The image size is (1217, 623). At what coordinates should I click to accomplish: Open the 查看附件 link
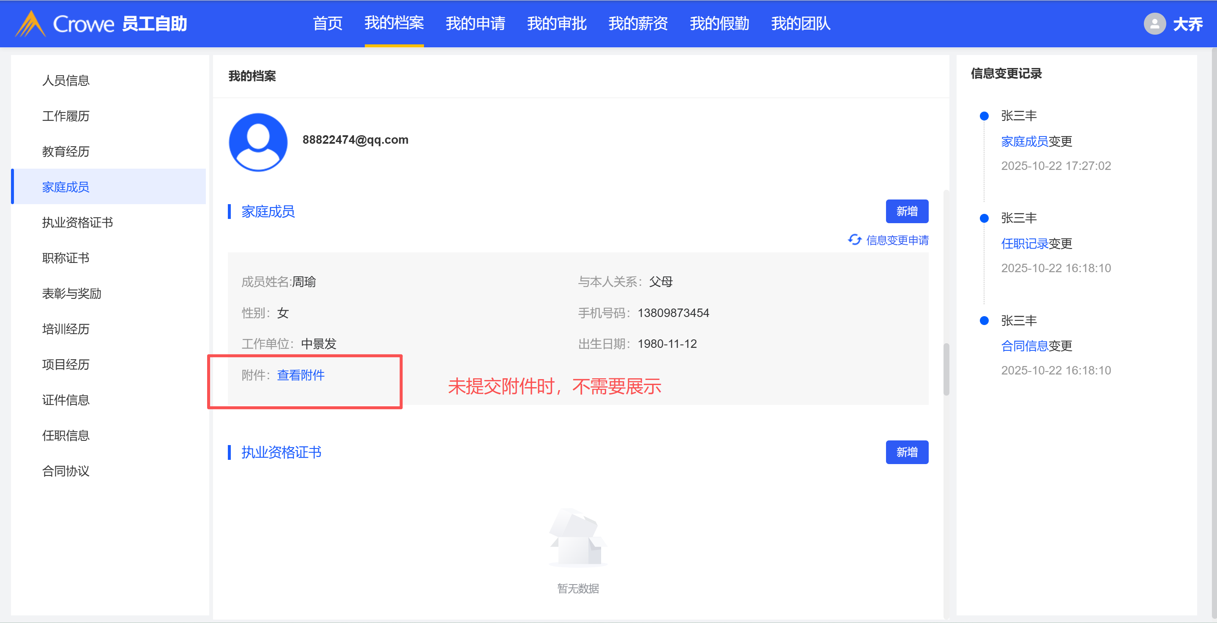pyautogui.click(x=301, y=375)
